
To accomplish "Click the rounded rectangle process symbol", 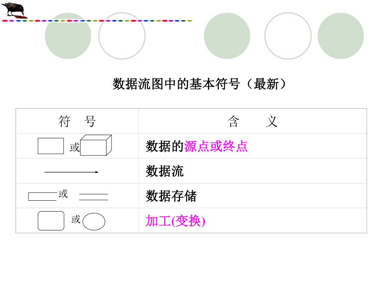I will coord(51,221).
